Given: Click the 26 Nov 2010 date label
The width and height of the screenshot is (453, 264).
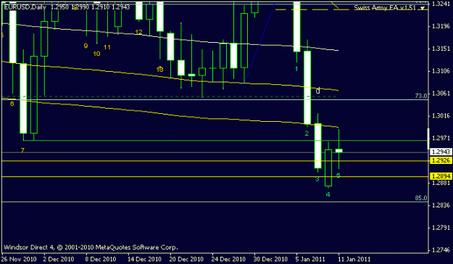Looking at the screenshot, I should coord(19,259).
